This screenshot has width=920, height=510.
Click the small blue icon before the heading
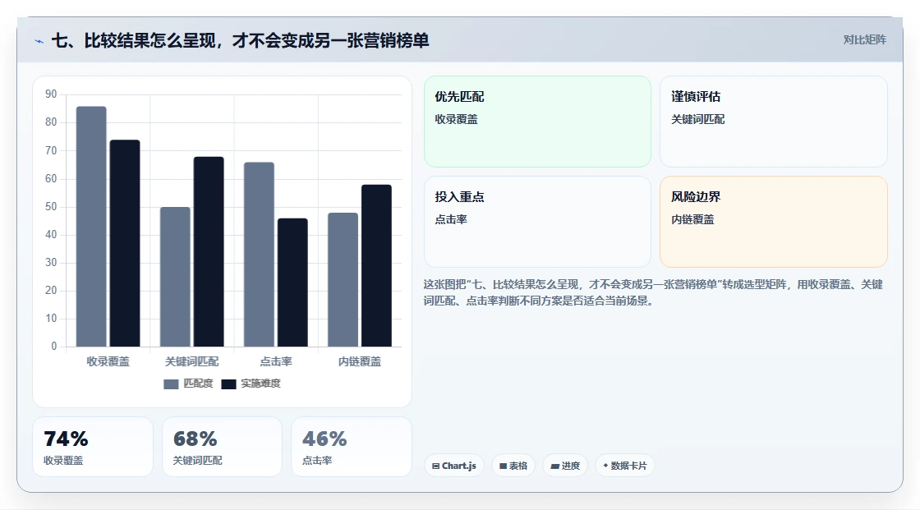[x=39, y=41]
